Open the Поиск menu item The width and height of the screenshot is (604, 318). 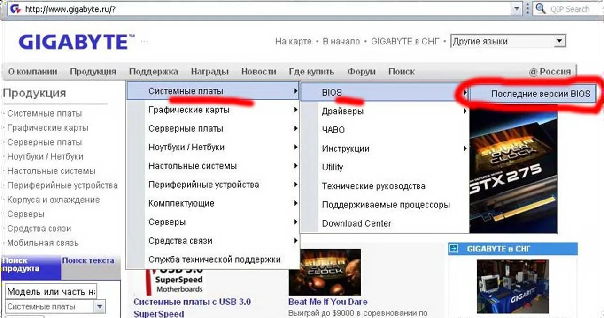pyautogui.click(x=402, y=72)
